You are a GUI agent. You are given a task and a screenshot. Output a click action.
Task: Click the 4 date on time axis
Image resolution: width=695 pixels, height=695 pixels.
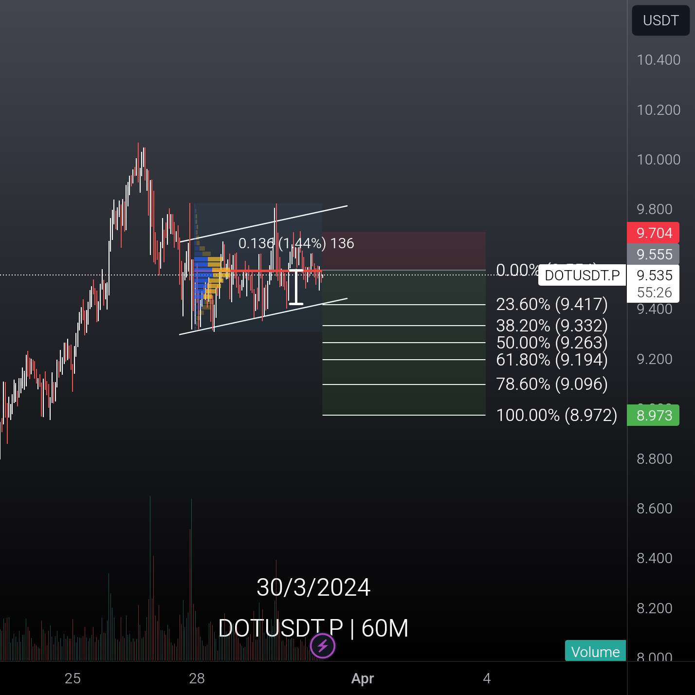487,678
